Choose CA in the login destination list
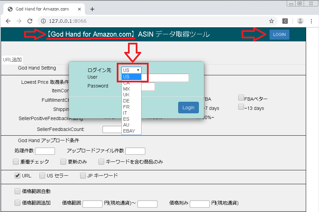The height and width of the screenshot is (212, 319). pyautogui.click(x=131, y=83)
